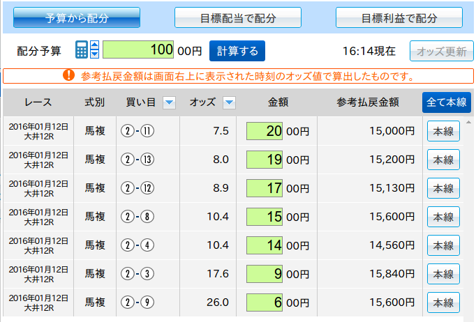This screenshot has width=476, height=322.
Task: Increase budget with the up stepper arrow
Action: tap(94, 45)
